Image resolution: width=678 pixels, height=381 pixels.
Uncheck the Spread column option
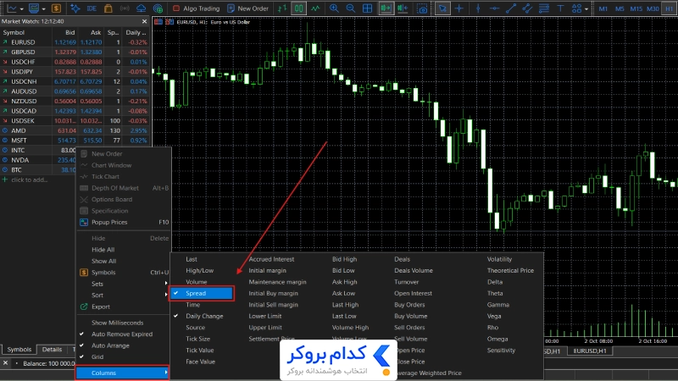pos(202,293)
